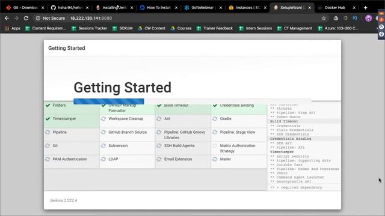Open the purple profile avatar icon
This screenshot has width=385, height=216.
point(368,18)
